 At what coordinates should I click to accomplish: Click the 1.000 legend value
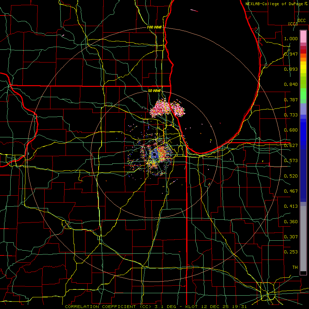click(291, 38)
